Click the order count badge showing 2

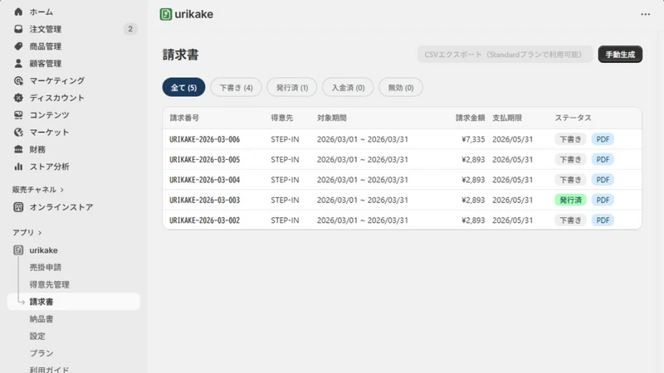[x=130, y=29]
